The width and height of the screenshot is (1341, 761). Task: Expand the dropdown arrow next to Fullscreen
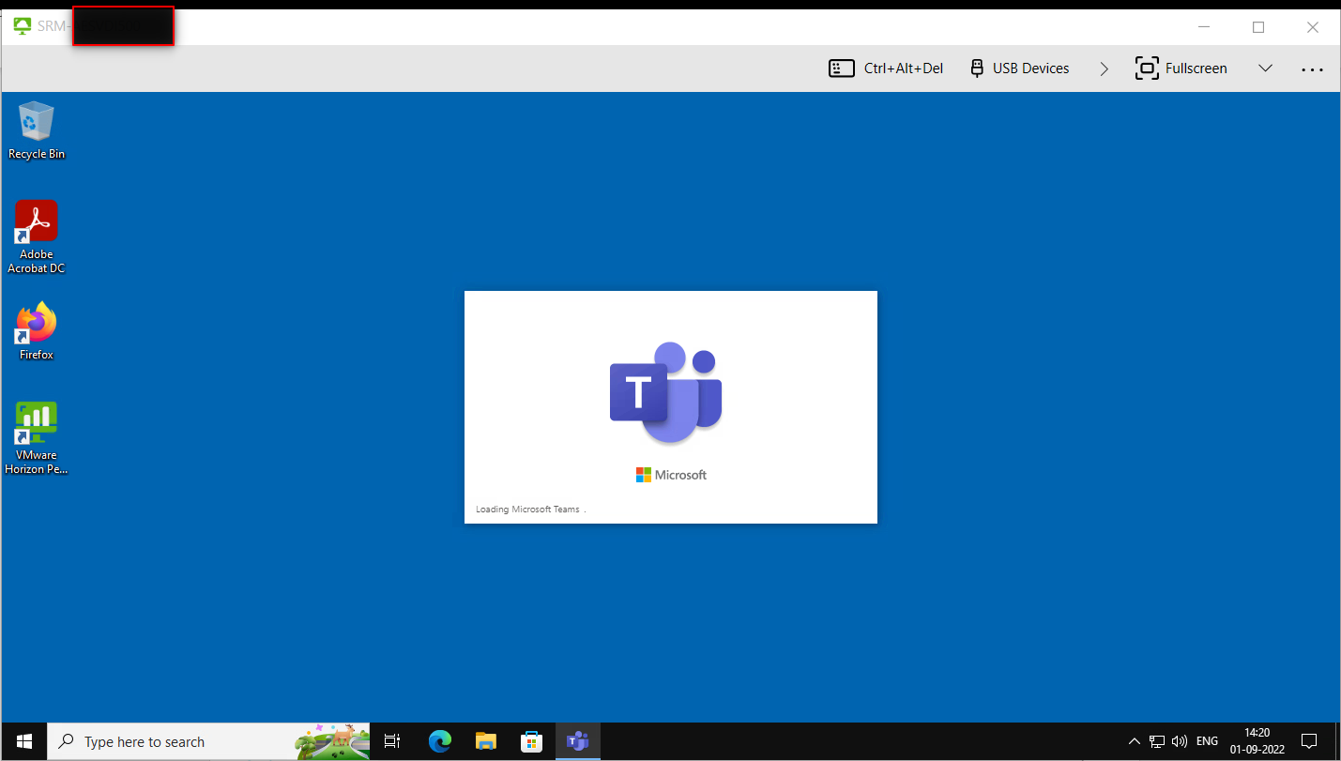pos(1265,68)
